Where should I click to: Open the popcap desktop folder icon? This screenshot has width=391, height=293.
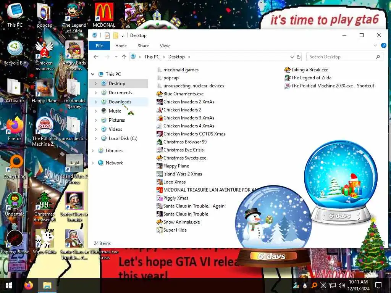pyautogui.click(x=44, y=15)
